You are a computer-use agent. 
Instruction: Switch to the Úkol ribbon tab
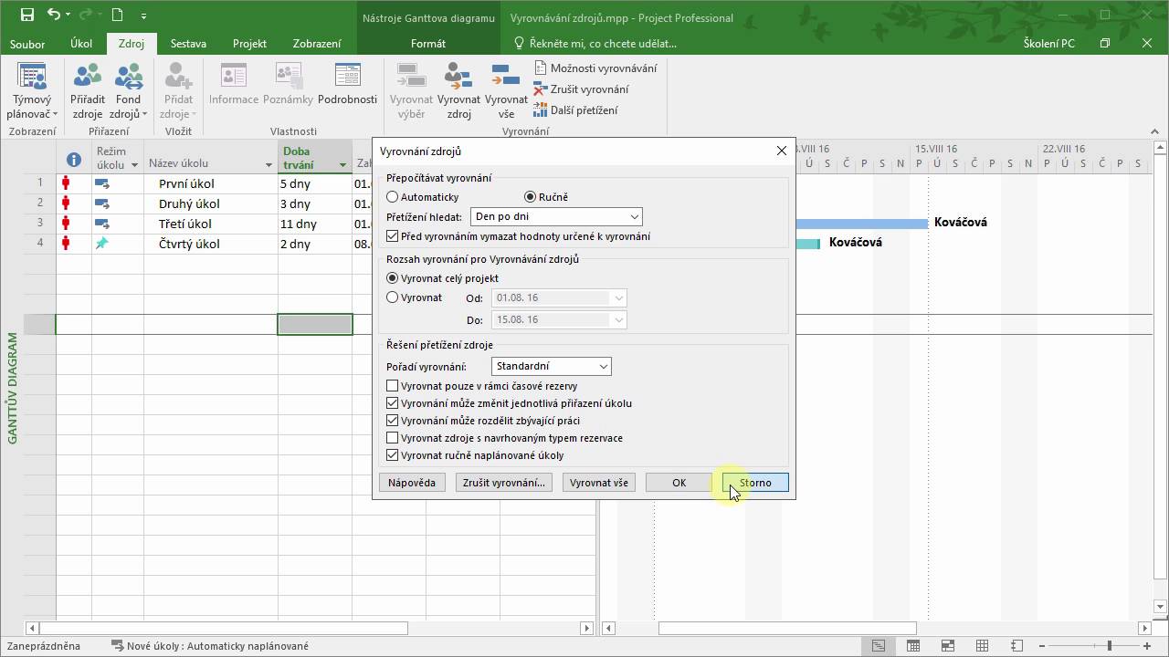coord(81,44)
